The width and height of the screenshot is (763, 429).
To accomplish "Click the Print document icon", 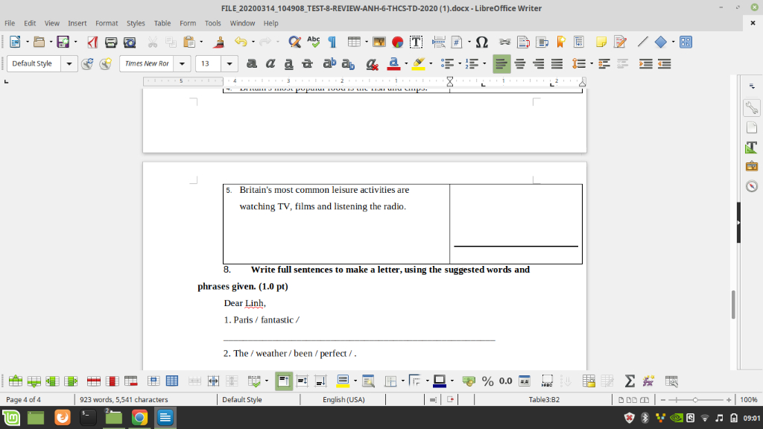I will point(111,42).
